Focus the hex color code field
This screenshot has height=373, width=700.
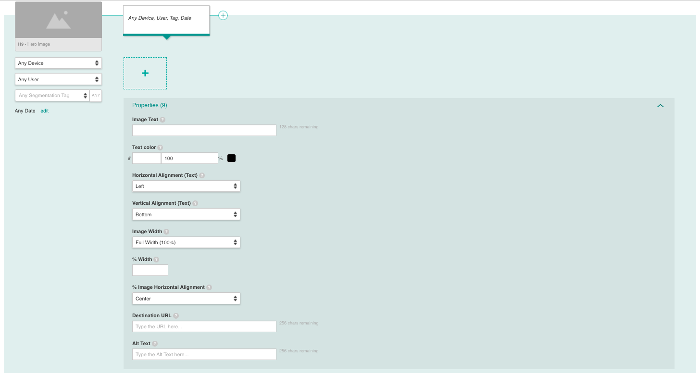(x=147, y=158)
